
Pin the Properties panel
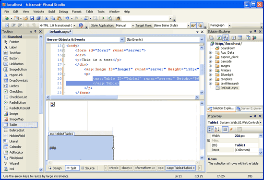[255, 116]
